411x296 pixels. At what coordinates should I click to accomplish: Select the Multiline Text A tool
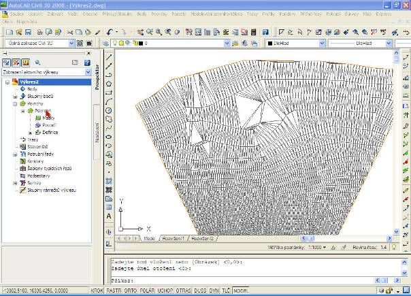(109, 216)
